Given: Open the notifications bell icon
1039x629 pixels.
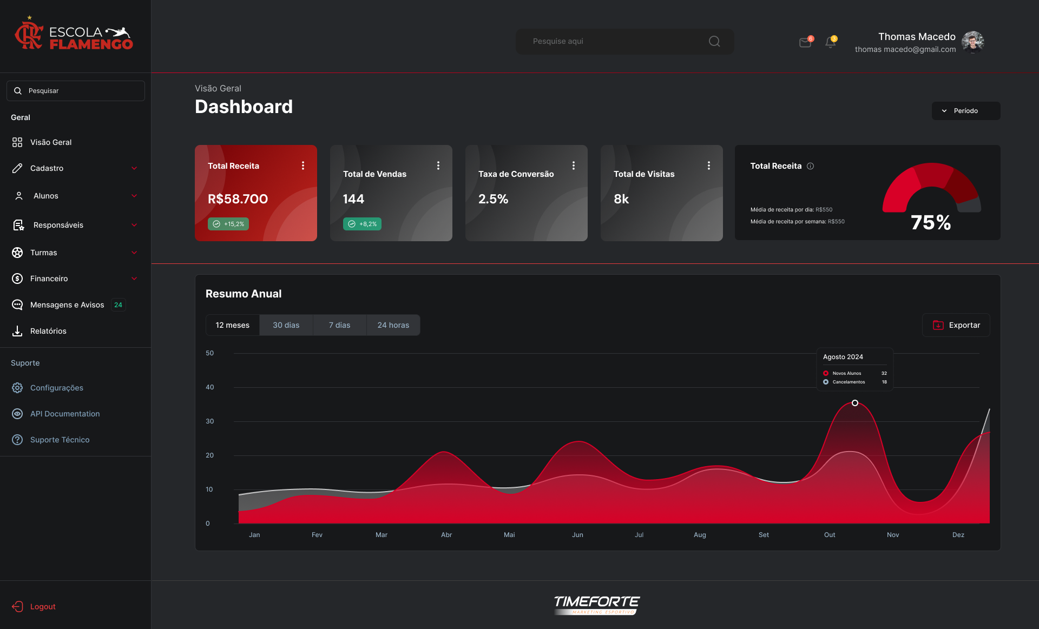Looking at the screenshot, I should tap(831, 42).
